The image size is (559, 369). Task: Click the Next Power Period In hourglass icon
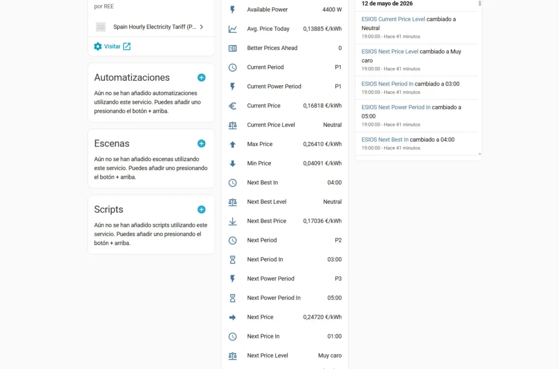[x=233, y=298]
